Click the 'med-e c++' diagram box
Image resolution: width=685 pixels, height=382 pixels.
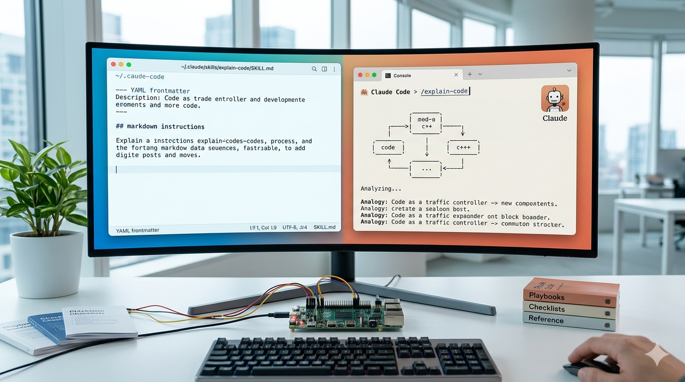[x=426, y=123]
